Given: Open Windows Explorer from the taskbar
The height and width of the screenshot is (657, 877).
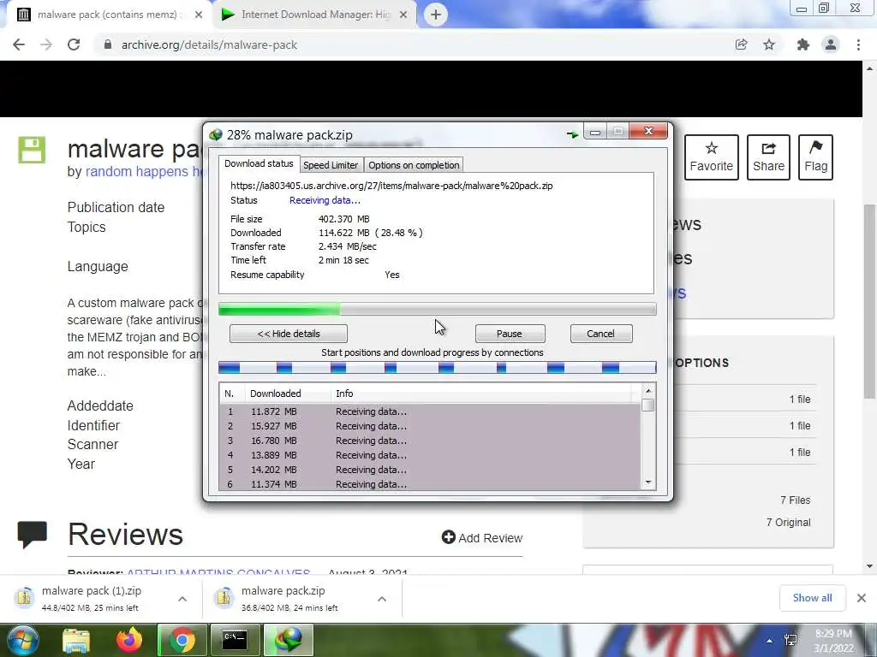Looking at the screenshot, I should coord(76,640).
